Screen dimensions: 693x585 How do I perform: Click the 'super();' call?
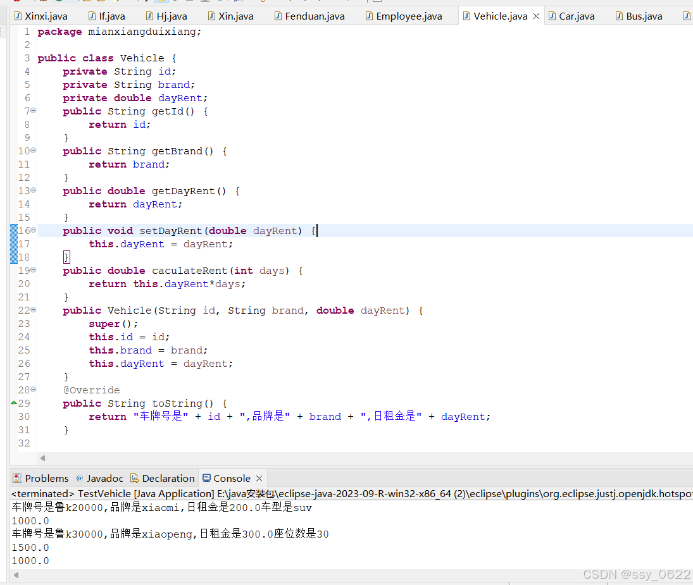(113, 324)
